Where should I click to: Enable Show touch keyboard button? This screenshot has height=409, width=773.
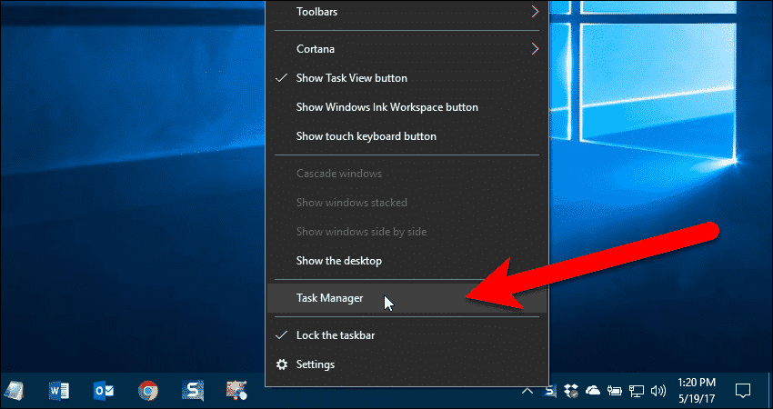[366, 136]
